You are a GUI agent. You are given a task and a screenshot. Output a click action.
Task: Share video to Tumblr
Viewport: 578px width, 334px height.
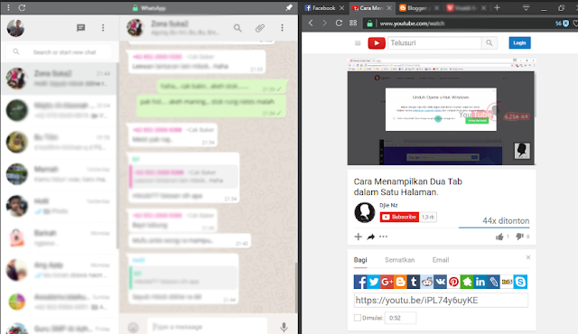tap(414, 282)
